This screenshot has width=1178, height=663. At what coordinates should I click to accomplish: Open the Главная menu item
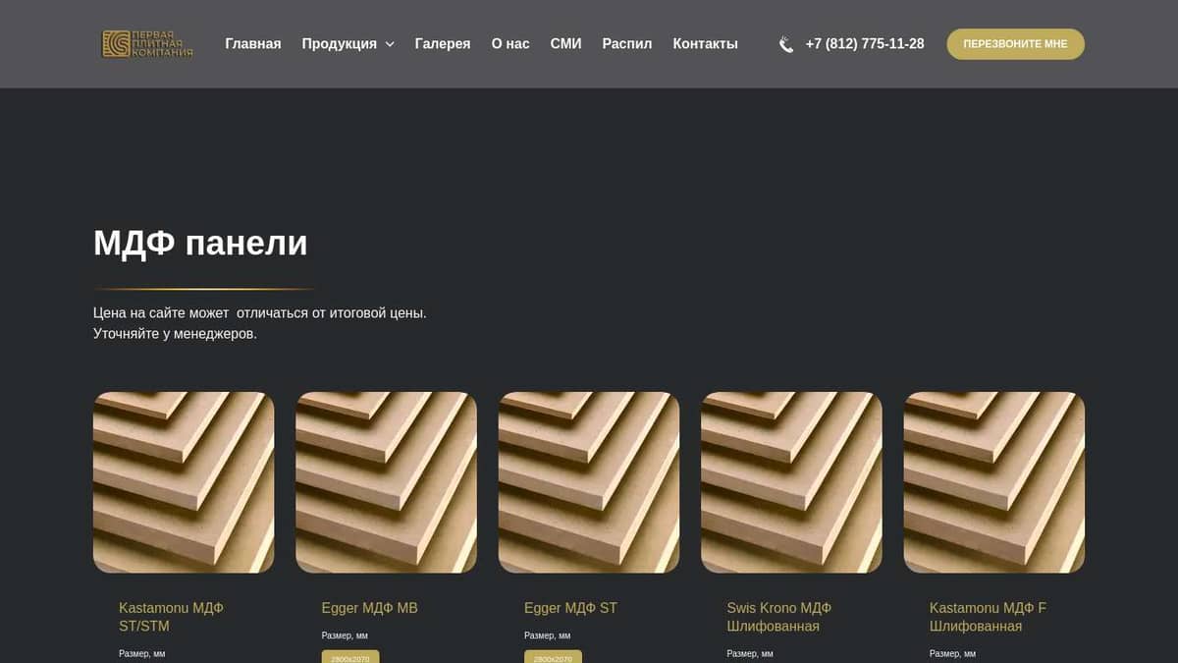coord(252,44)
